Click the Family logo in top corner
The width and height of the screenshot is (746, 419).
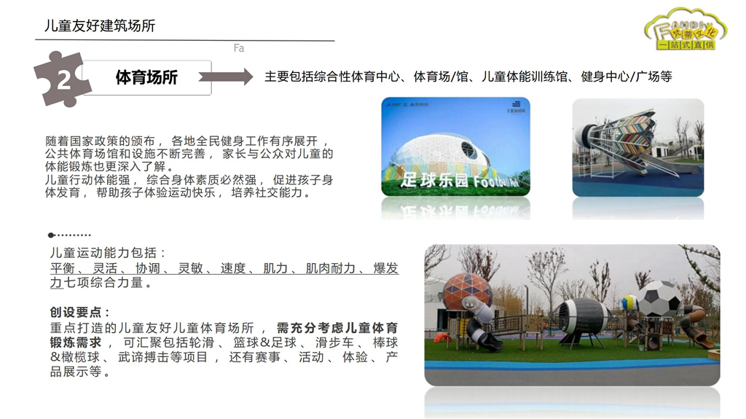tap(685, 31)
